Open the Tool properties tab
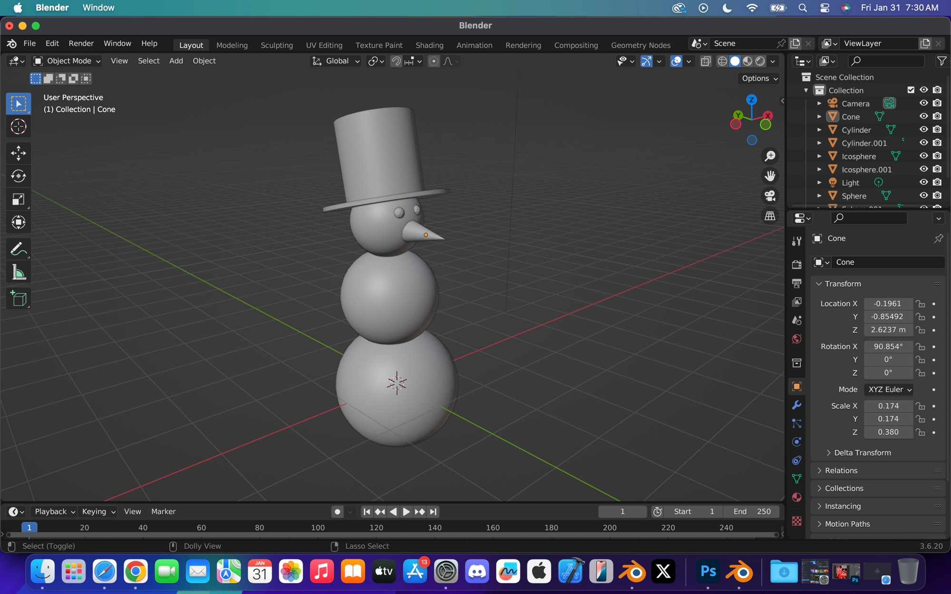This screenshot has height=594, width=951. 797,241
